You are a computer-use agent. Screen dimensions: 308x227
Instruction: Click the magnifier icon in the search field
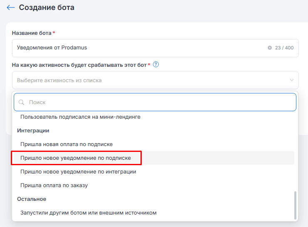coord(21,102)
